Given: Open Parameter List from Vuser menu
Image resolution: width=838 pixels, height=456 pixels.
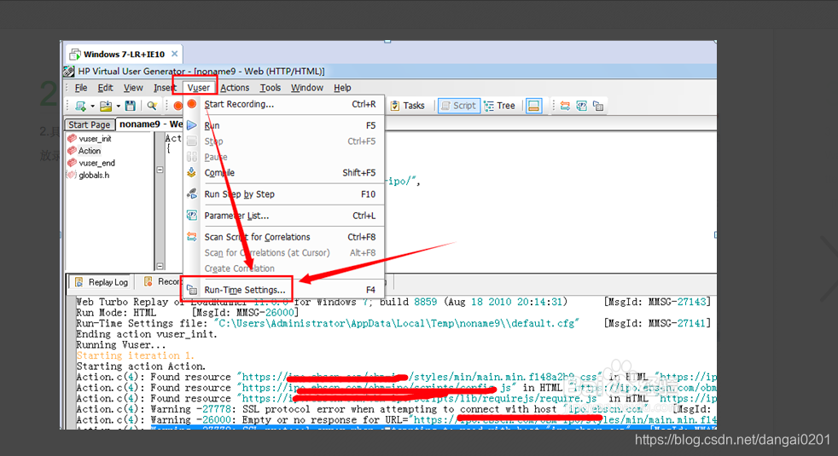Looking at the screenshot, I should coord(284,216).
